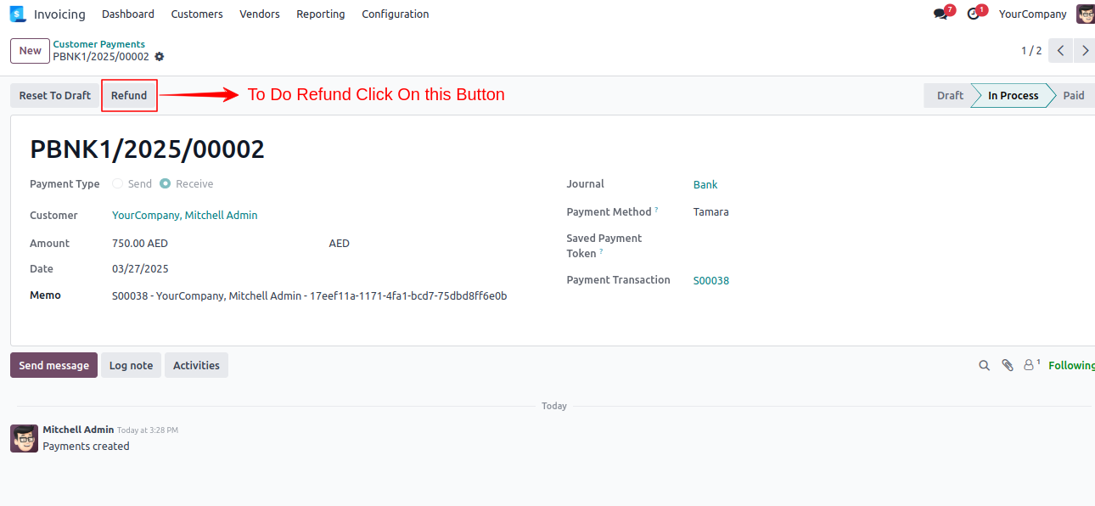Viewport: 1095px width, 506px height.
Task: Open the Configuration menu
Action: 396,14
